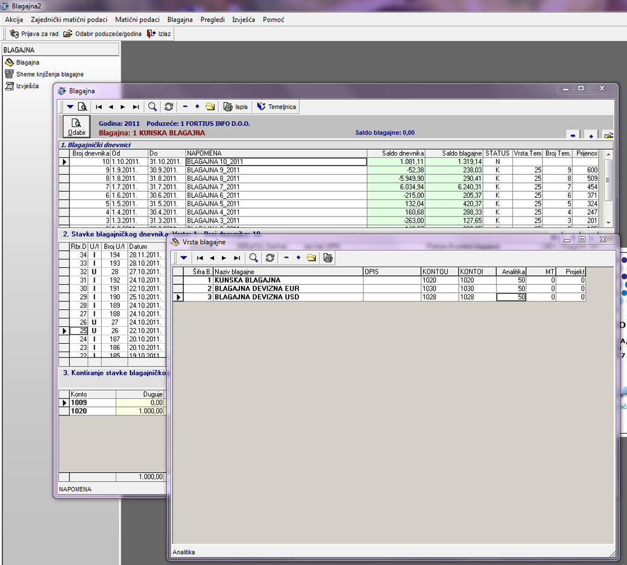This screenshot has width=627, height=565.
Task: Select the BLAGAJNA 7_2011 cell
Action: tap(276, 187)
